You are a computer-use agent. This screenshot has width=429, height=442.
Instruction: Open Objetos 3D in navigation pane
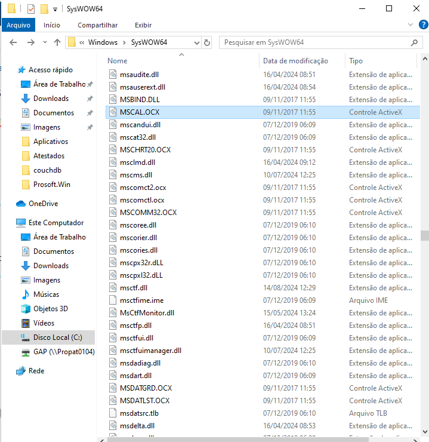pos(51,309)
